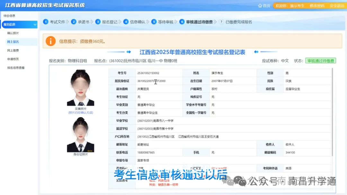Open the 等待审核 step tab
The height and width of the screenshot is (195, 347).
(x=165, y=22)
